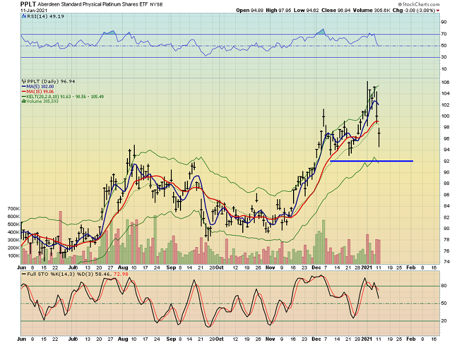Click the blue horizontal support line at 92
The width and height of the screenshot is (457, 343).
coord(371,161)
